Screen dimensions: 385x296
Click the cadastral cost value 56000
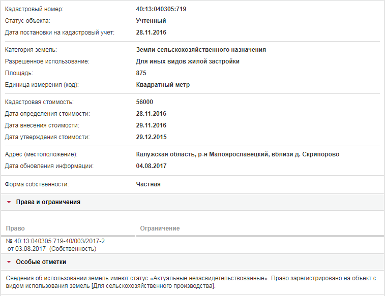pos(144,102)
